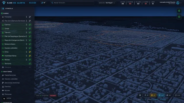Screen dimensions: 184x103
Task: Click the weather temperature 15° indicator
Action: (x=43, y=3)
